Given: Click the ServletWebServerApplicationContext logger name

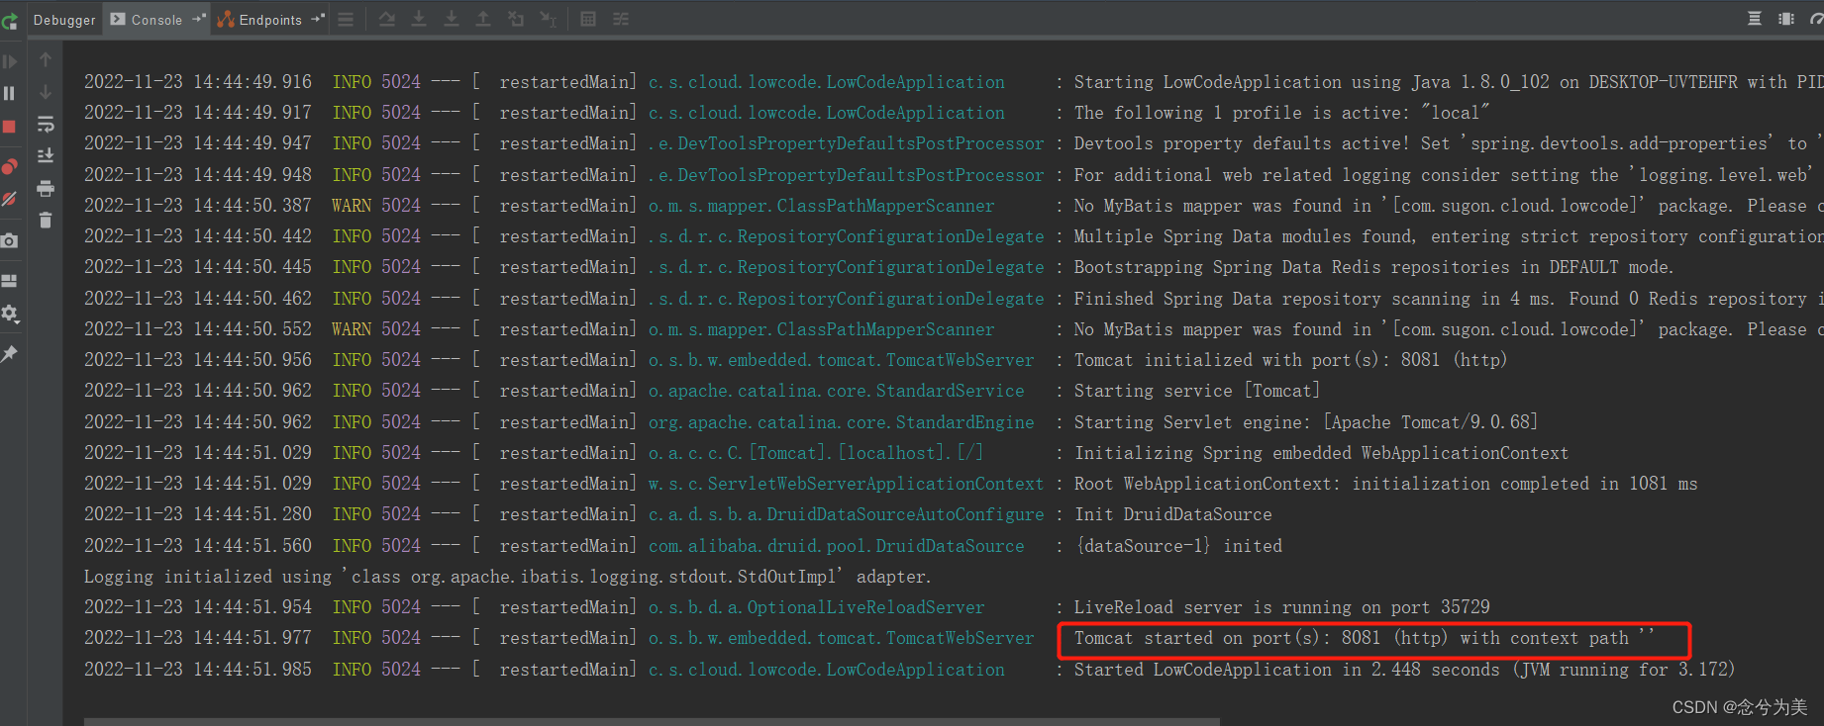Looking at the screenshot, I should pos(846,484).
